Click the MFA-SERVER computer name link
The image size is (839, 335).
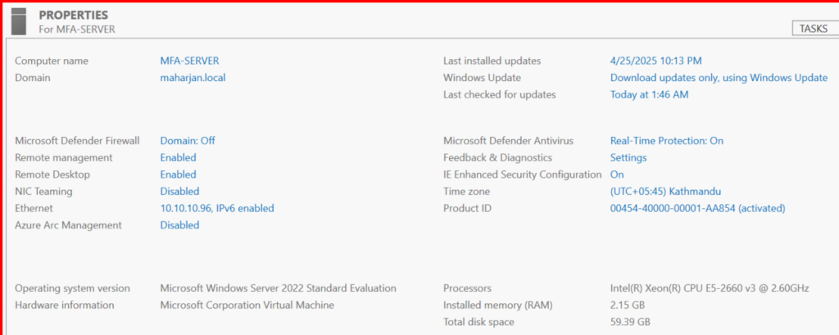tap(189, 61)
